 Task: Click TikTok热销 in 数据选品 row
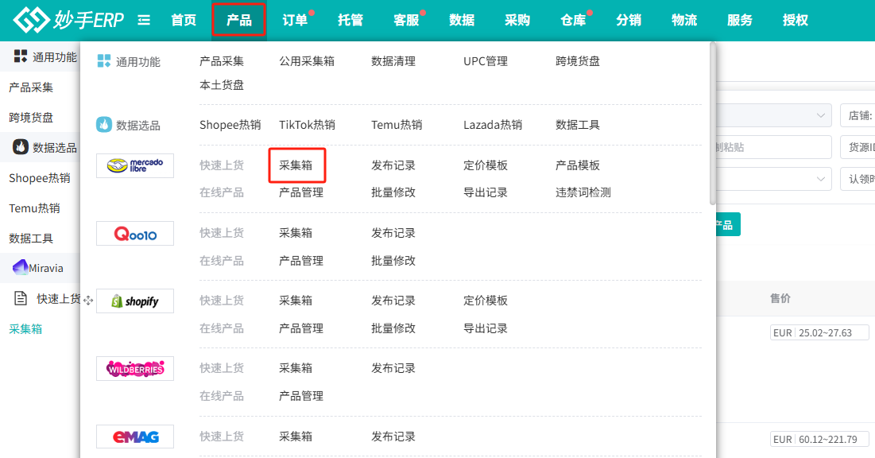[307, 125]
